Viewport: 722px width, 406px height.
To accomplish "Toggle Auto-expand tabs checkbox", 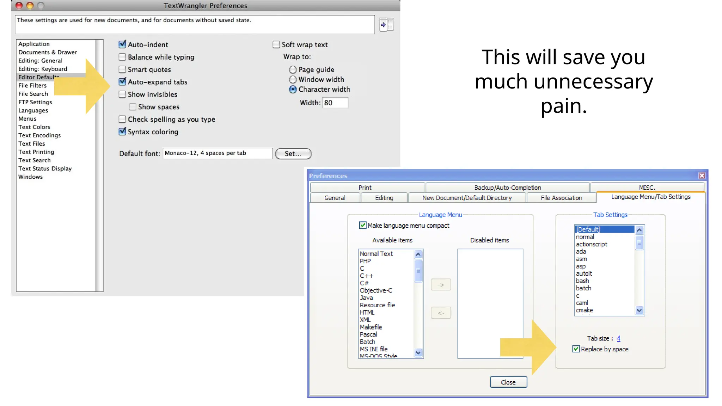I will 122,82.
